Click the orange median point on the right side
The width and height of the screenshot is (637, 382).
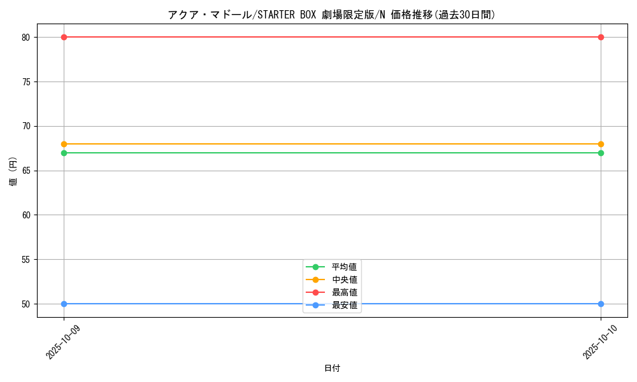600,144
